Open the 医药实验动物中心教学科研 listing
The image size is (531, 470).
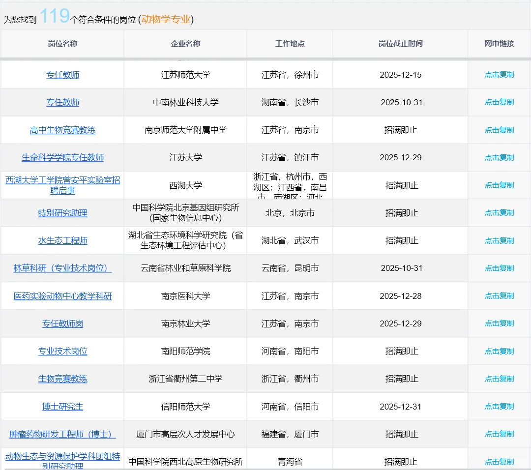pyautogui.click(x=62, y=295)
